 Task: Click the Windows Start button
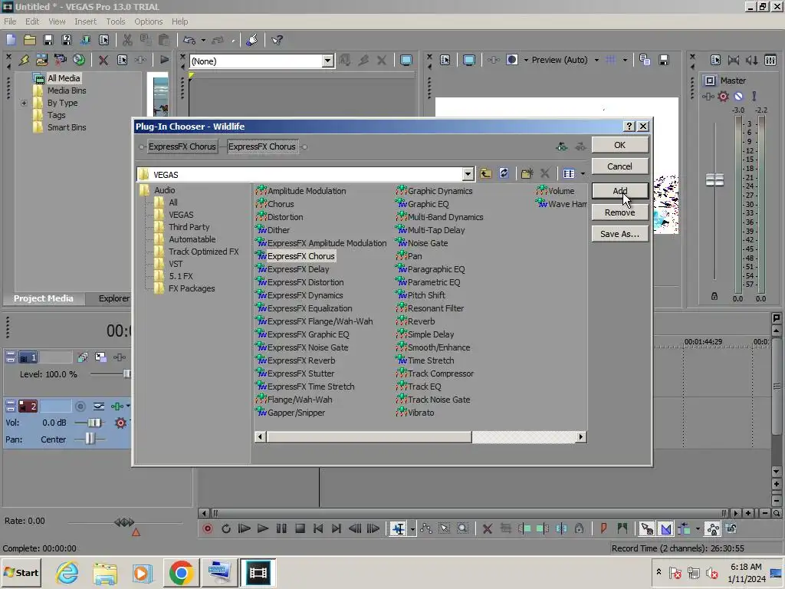tap(21, 572)
